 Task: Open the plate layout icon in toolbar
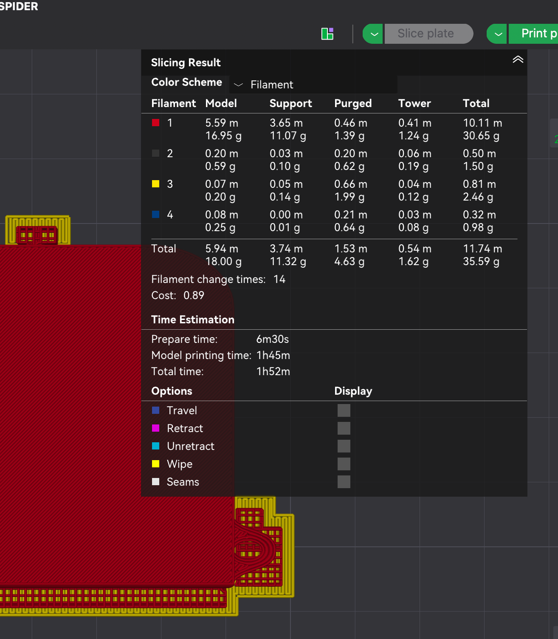327,34
